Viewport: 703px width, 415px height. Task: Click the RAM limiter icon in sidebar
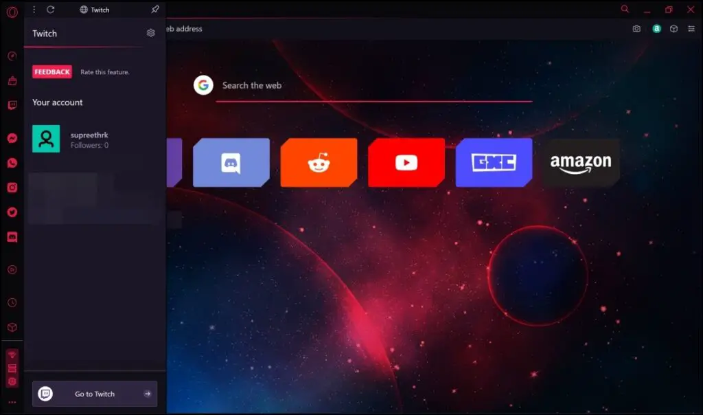coord(12,368)
